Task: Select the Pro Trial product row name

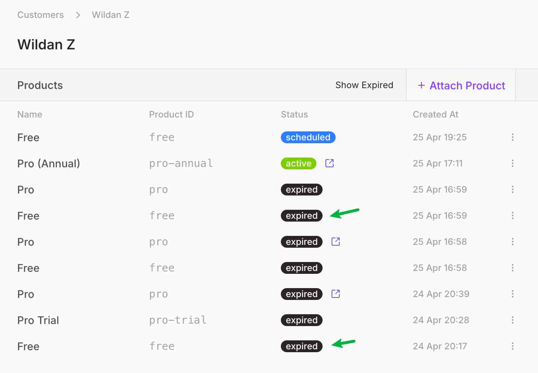Action: (38, 320)
